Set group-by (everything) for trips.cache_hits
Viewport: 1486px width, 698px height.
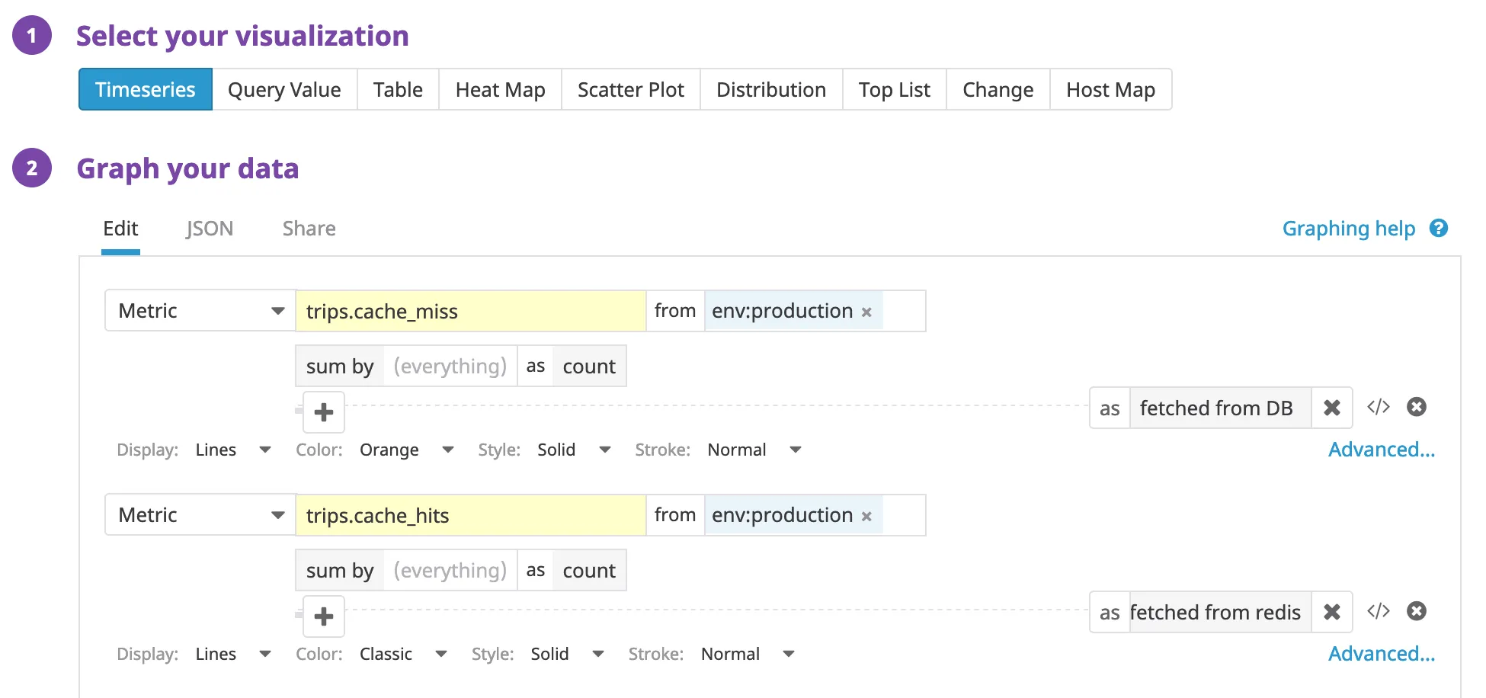point(450,570)
